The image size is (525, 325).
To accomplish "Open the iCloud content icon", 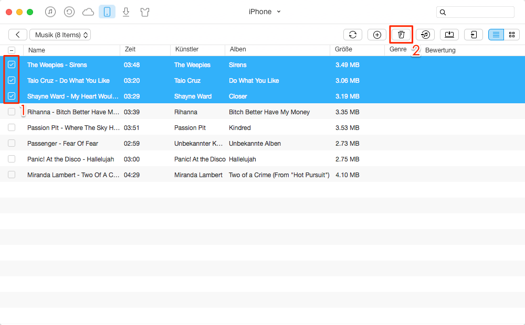I will [88, 12].
